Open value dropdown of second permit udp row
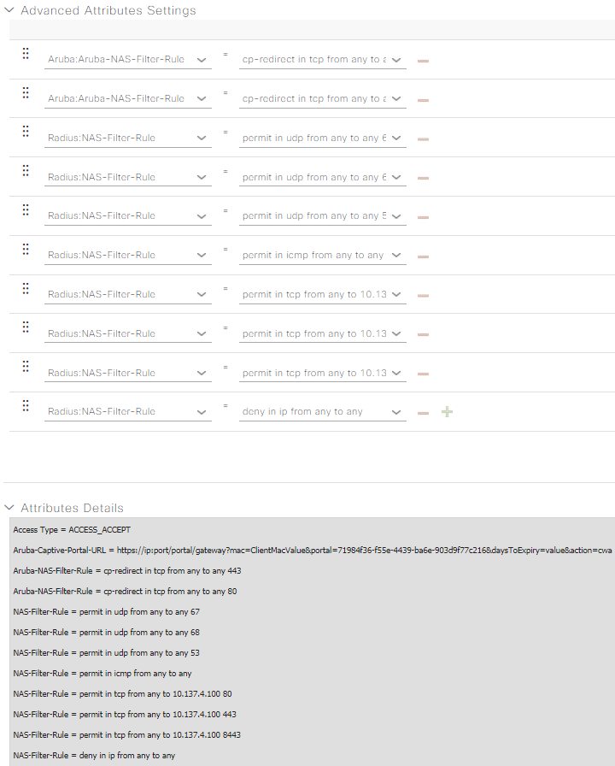This screenshot has width=615, height=766. point(323,177)
